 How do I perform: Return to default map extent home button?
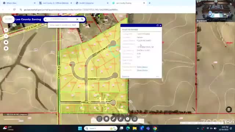pyautogui.click(x=6, y=42)
